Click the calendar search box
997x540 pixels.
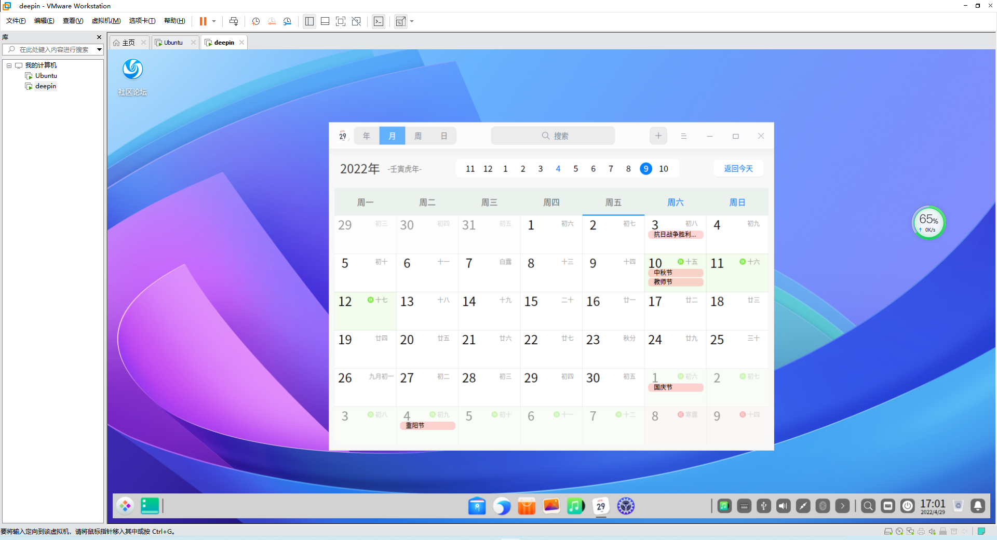pos(553,136)
